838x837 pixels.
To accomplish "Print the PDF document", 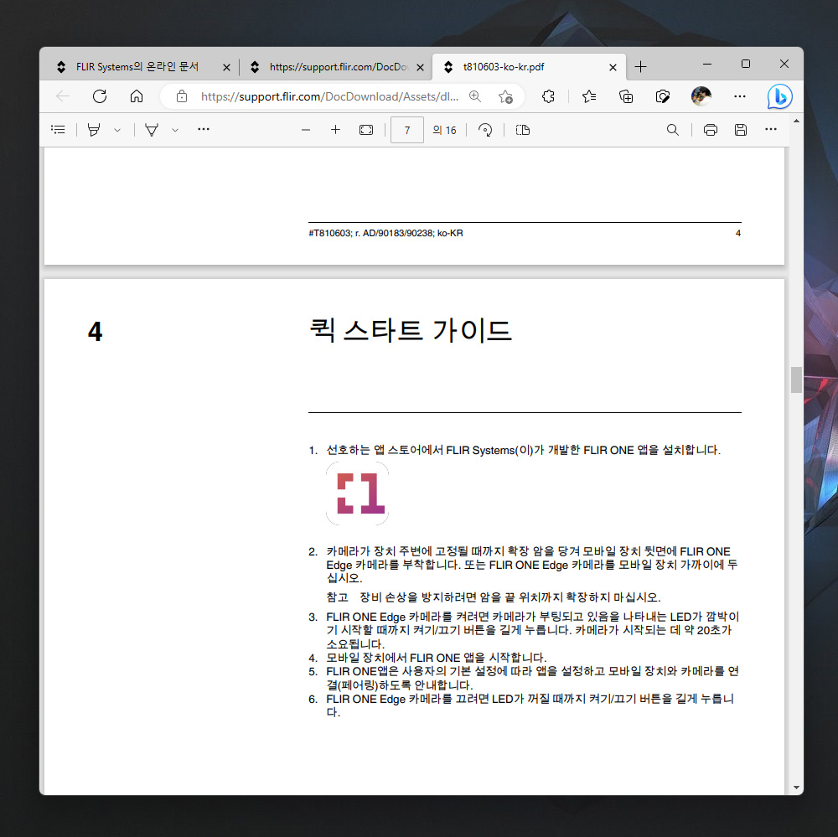I will 711,129.
